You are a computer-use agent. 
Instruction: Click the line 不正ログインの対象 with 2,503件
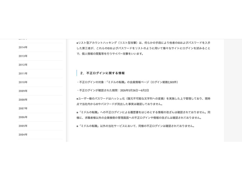[x=127, y=82]
